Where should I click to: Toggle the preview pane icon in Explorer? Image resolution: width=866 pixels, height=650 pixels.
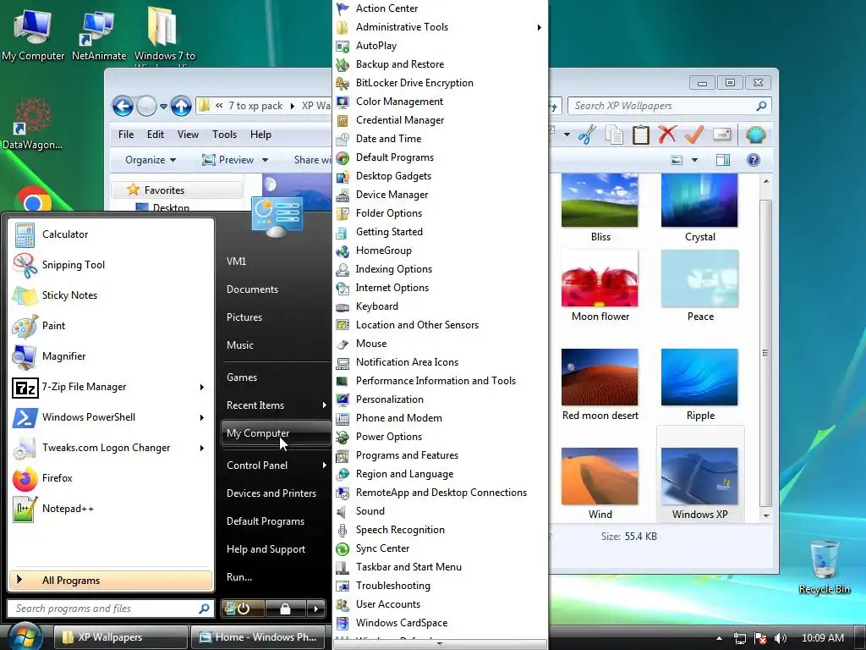(723, 160)
